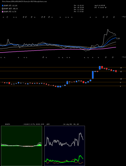Click the MACD values '(12,26,9) 11.76, 10.83, 0.93'
The image size is (126, 166).
point(34,124)
